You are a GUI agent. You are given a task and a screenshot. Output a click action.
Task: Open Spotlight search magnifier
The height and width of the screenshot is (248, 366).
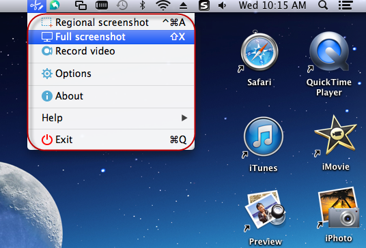tap(323, 5)
